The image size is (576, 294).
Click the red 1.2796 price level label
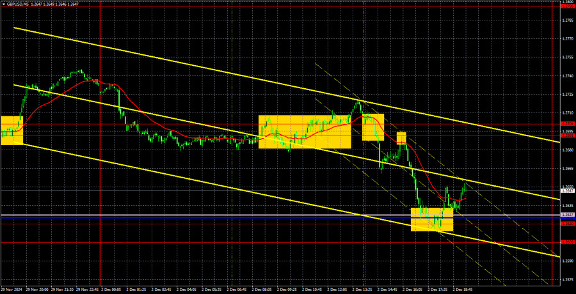pyautogui.click(x=568, y=6)
